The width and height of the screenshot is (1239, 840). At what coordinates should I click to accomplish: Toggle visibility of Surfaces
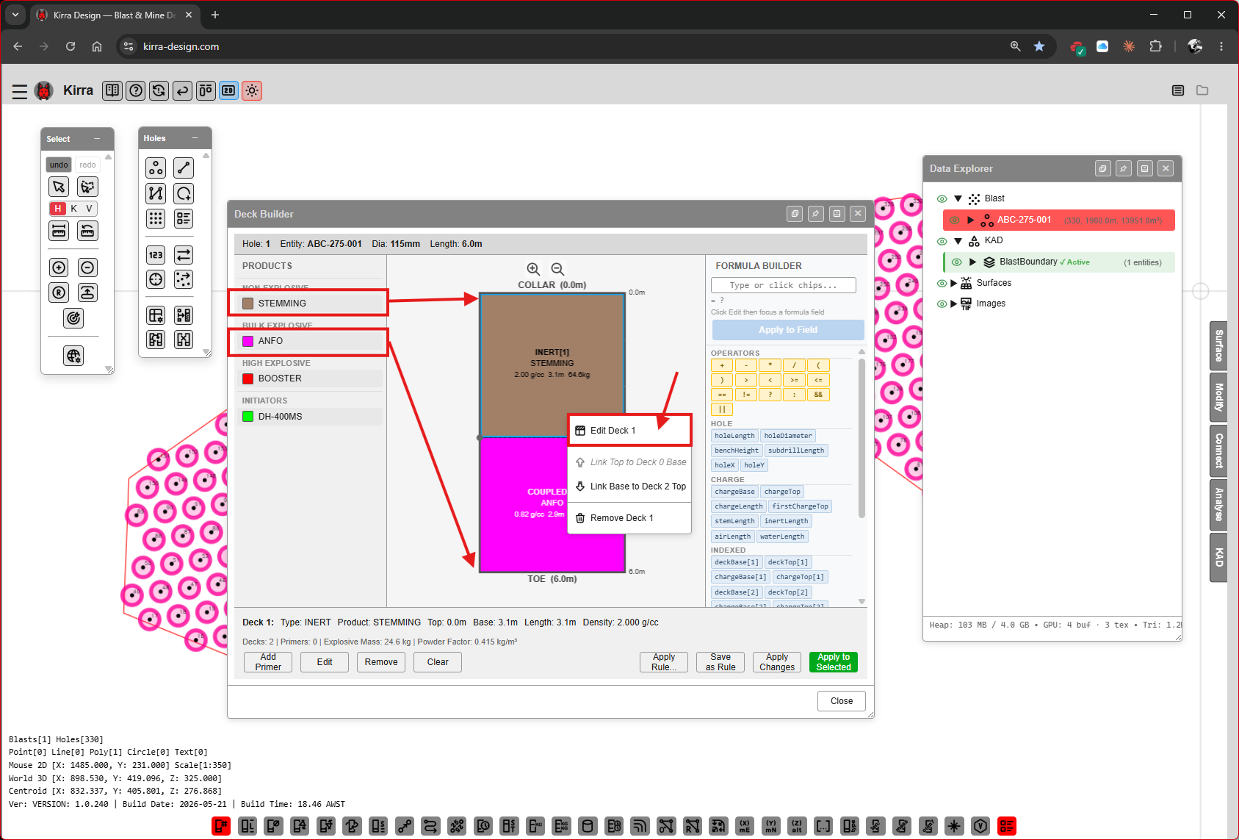click(942, 283)
